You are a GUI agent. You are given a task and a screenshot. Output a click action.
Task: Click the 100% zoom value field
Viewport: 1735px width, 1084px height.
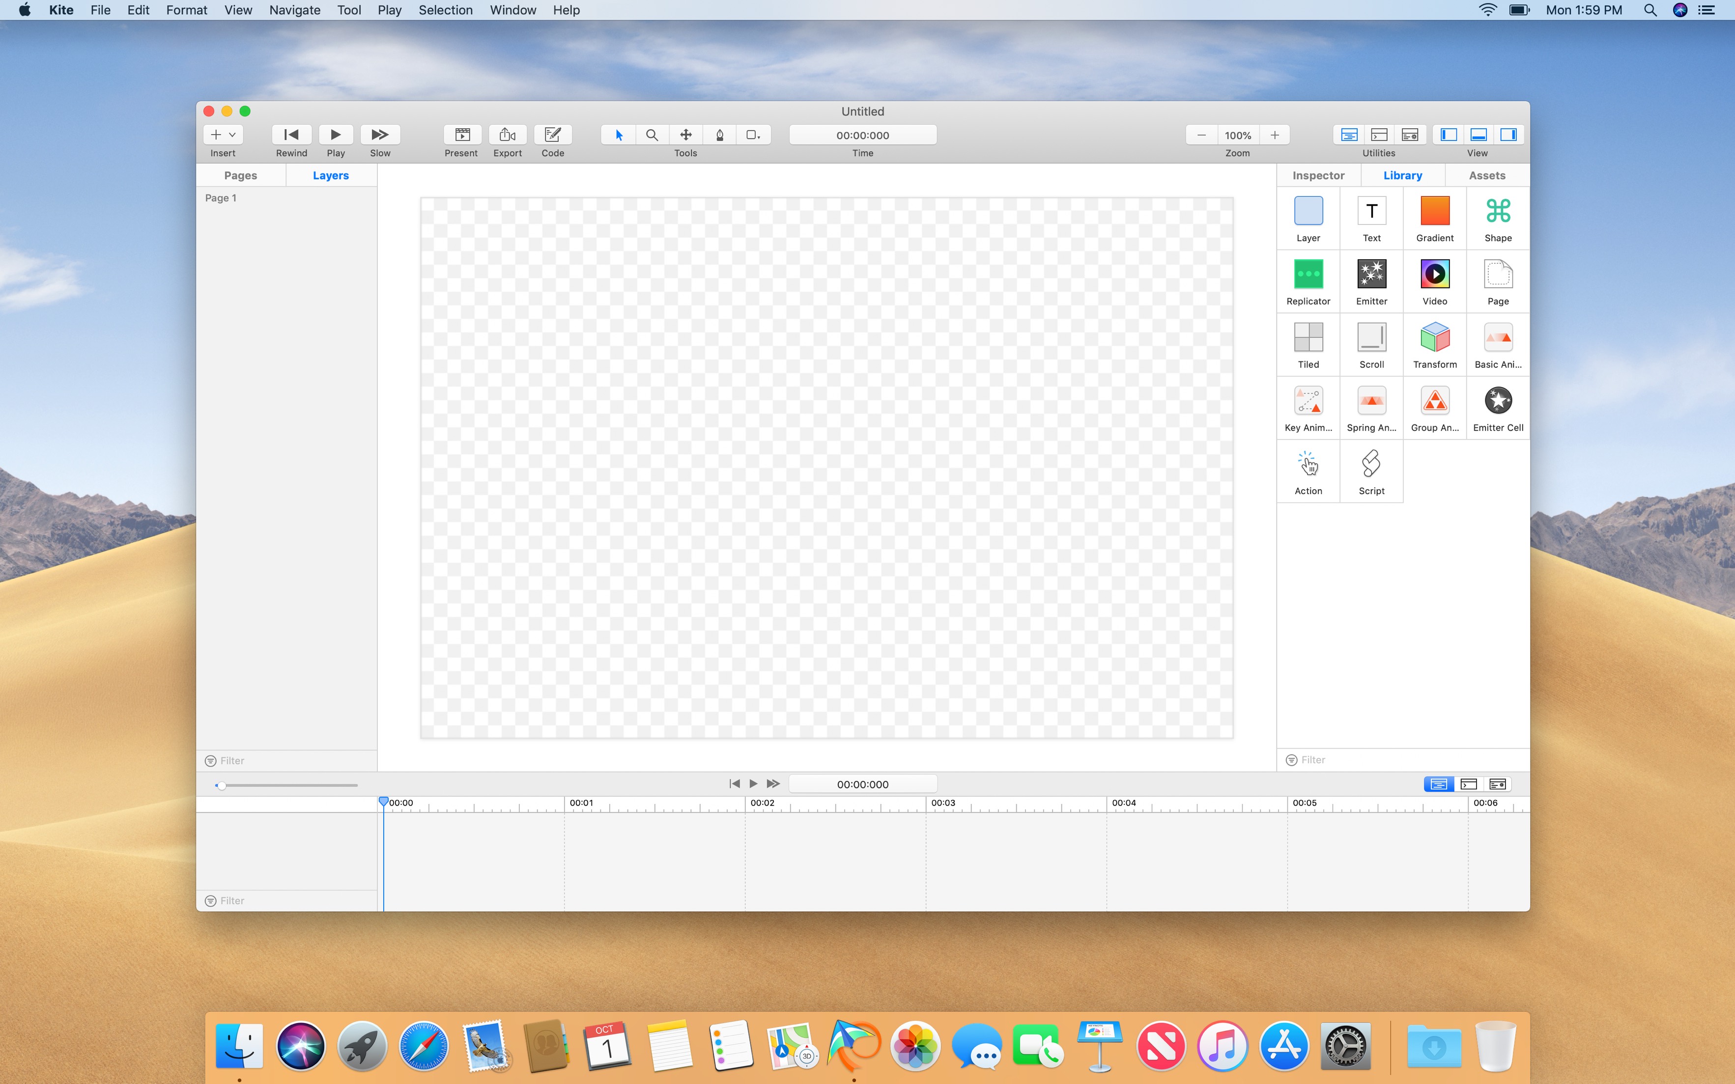click(x=1238, y=135)
